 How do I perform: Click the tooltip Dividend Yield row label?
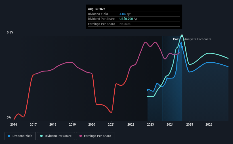pos(98,14)
